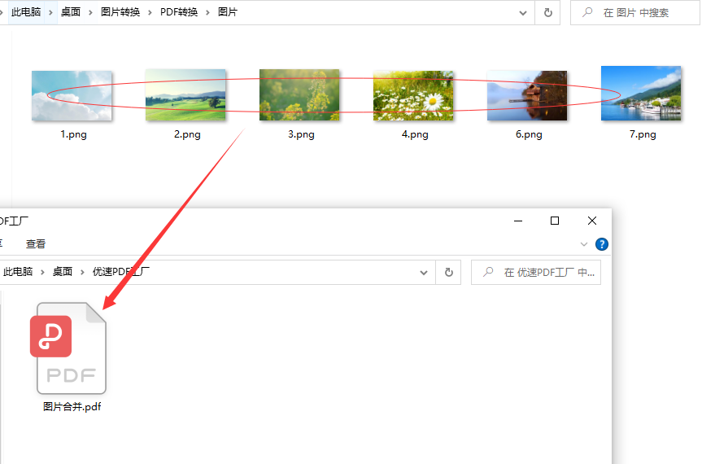Expand the chevron after PDF转换

point(207,12)
